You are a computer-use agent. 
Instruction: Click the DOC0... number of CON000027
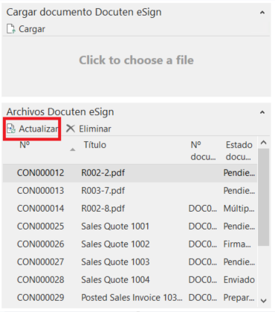pyautogui.click(x=203, y=262)
